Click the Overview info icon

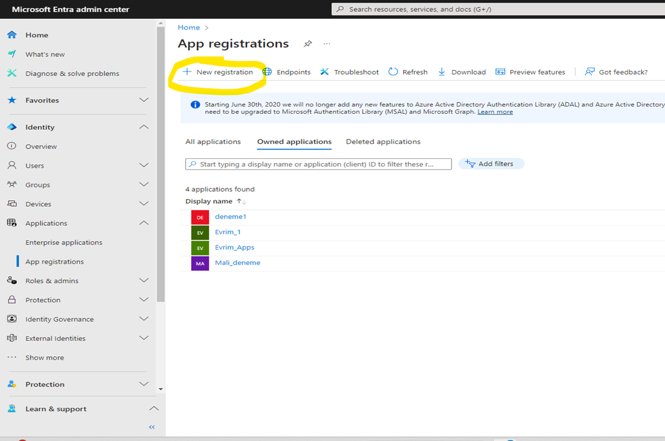12,146
